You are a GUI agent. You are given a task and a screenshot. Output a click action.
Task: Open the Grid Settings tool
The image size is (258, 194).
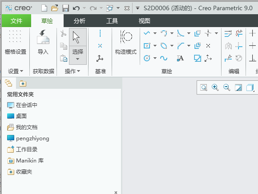[15, 42]
